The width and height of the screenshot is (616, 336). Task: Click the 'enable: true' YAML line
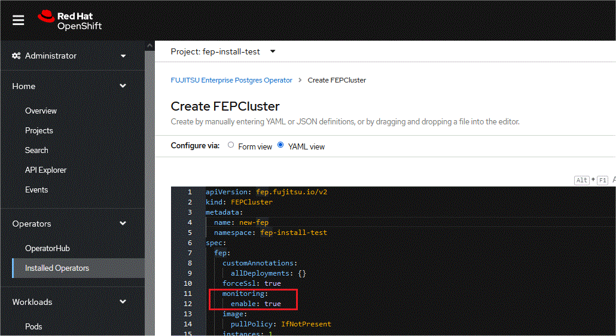click(256, 304)
